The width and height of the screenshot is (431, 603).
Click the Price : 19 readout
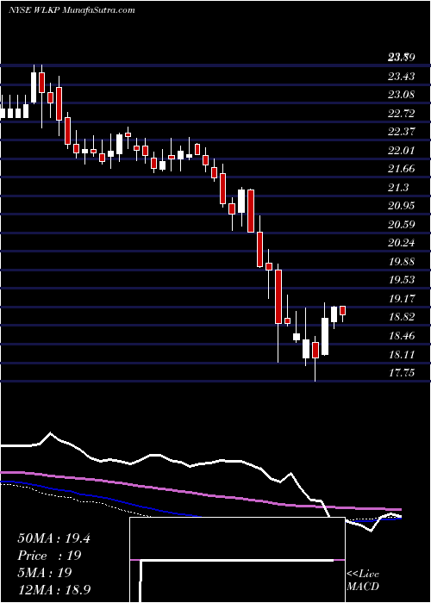click(50, 556)
